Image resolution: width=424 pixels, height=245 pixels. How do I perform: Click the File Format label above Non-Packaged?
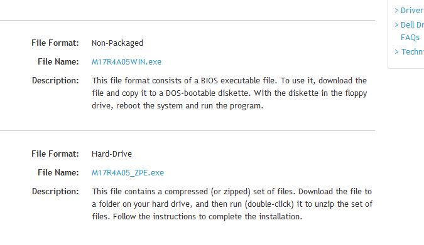[55, 43]
